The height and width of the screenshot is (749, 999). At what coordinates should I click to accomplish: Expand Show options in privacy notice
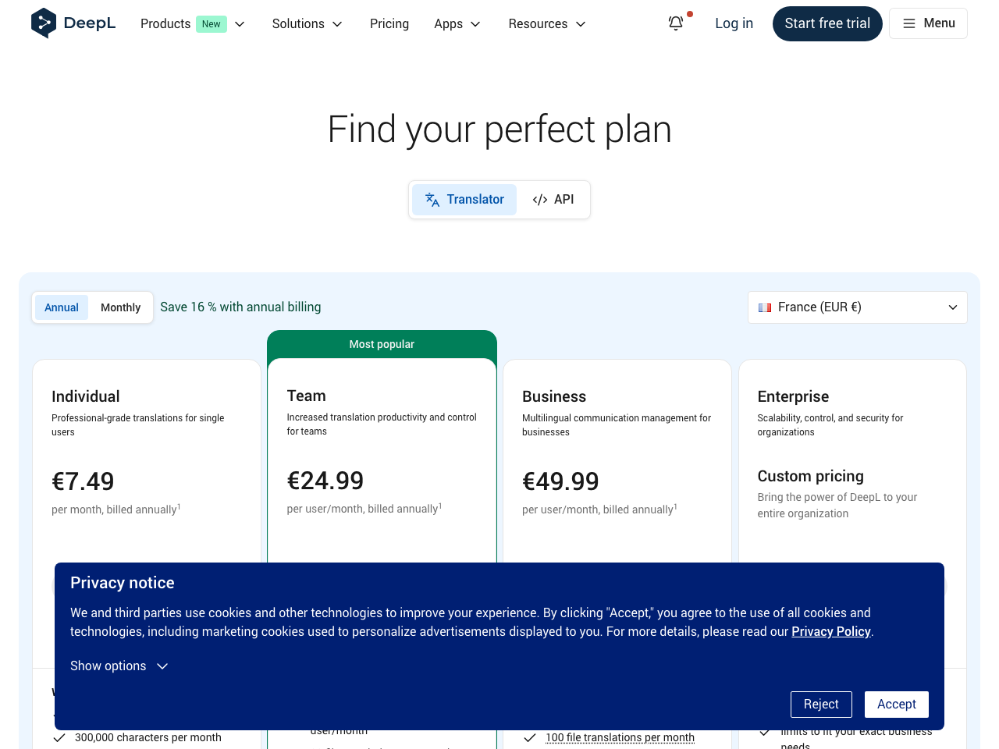119,666
